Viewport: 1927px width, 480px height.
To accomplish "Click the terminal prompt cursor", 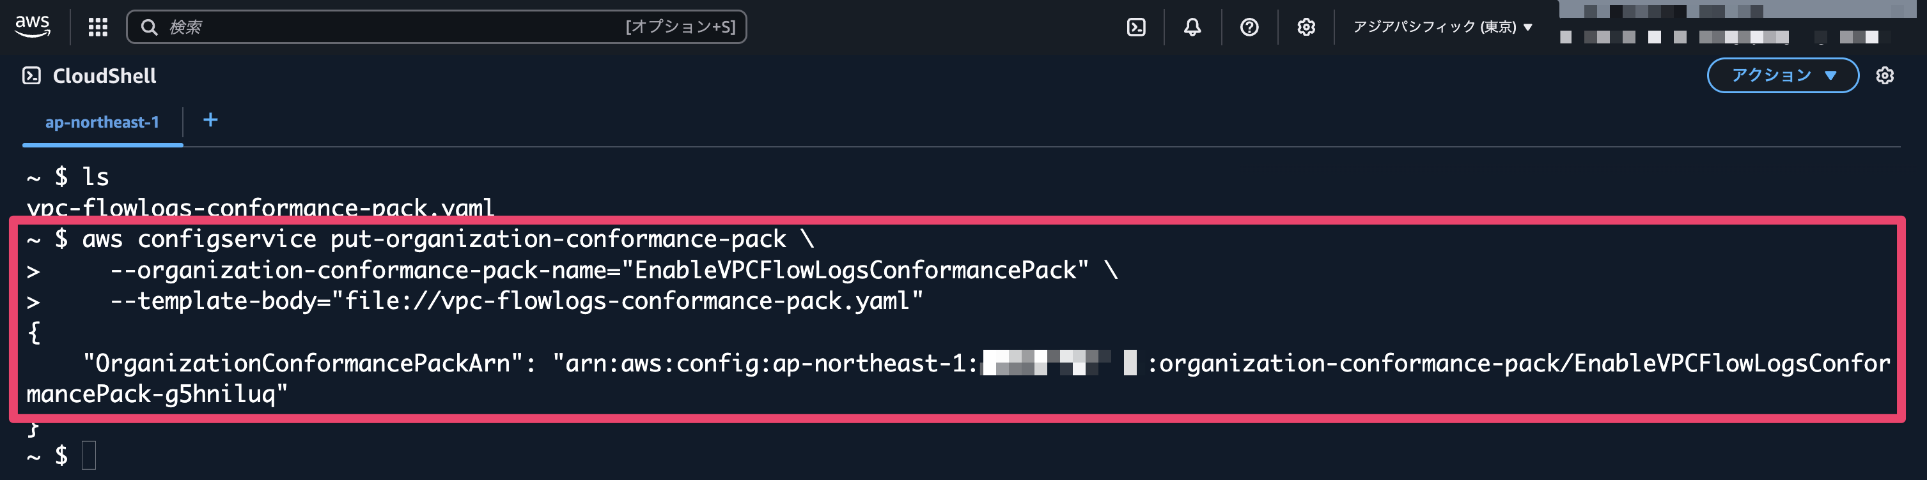I will [x=88, y=454].
